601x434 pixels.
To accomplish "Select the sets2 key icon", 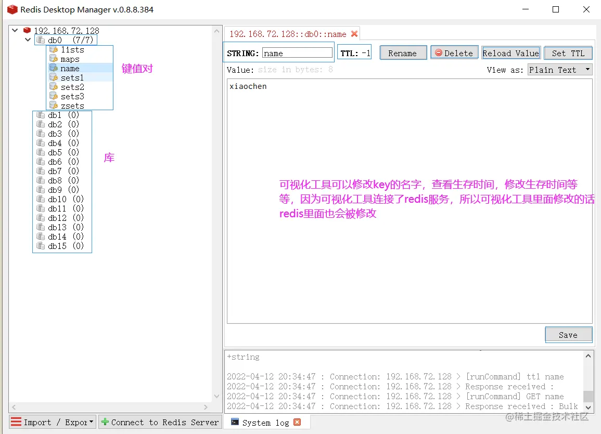I will coord(54,87).
